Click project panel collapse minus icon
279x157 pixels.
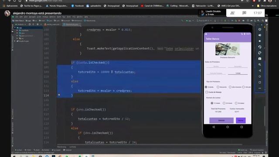coord(41,24)
